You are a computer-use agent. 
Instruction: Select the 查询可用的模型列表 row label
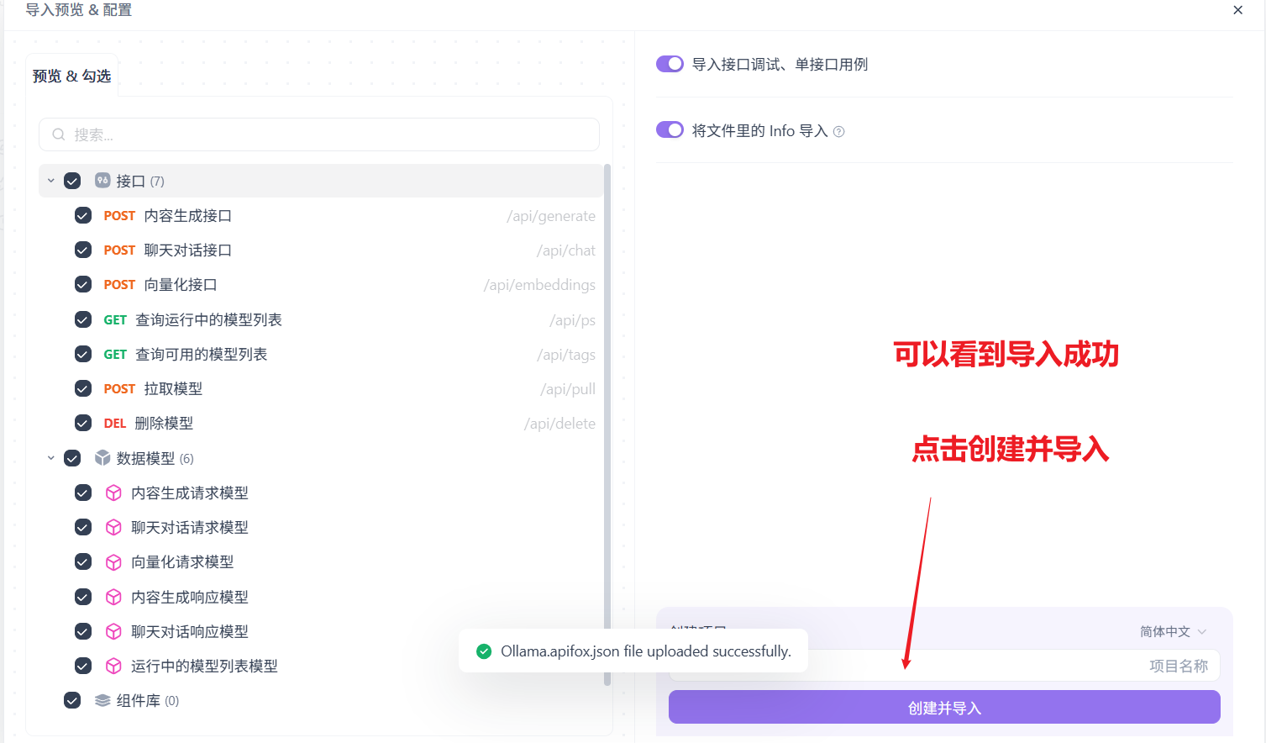(x=202, y=355)
